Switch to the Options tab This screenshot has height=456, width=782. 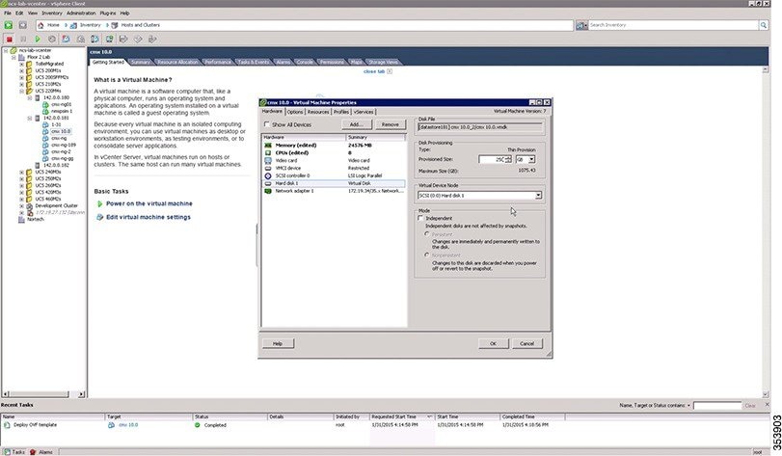pyautogui.click(x=295, y=111)
